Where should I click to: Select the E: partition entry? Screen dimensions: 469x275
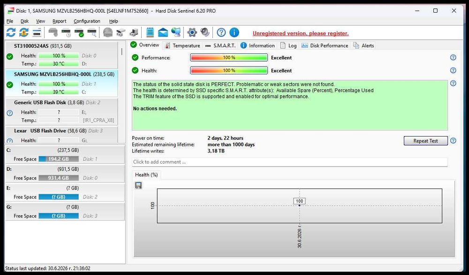65,192
